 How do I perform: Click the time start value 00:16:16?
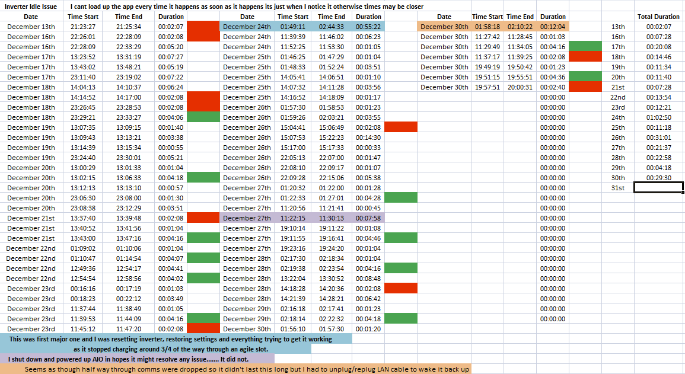83,289
